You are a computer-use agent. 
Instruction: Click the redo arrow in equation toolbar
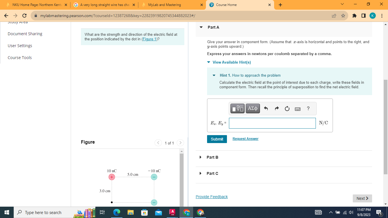click(x=276, y=108)
